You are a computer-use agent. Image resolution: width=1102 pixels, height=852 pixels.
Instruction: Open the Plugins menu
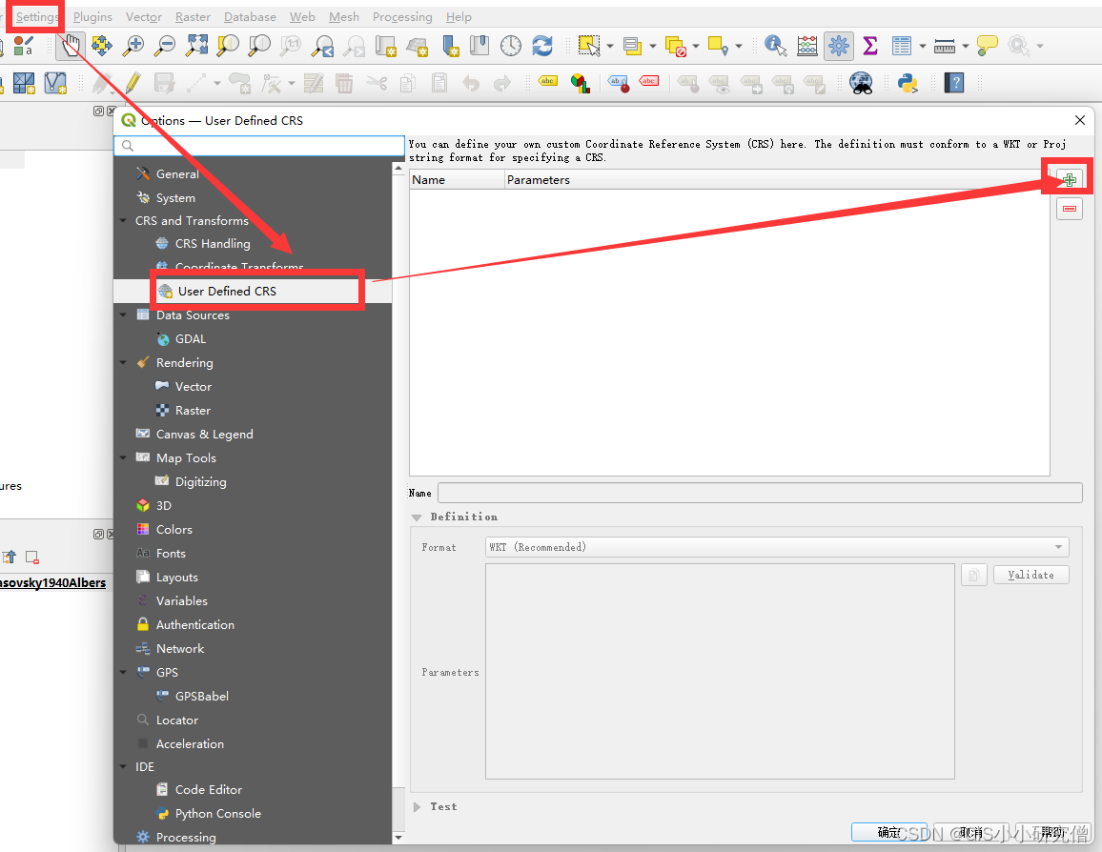click(x=92, y=16)
